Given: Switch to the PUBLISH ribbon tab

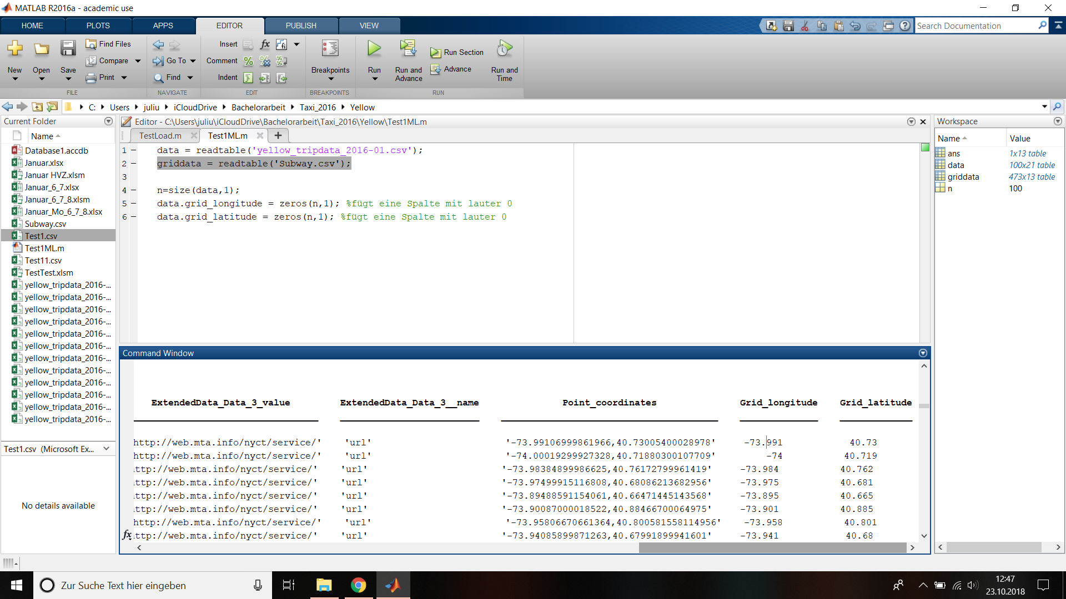Looking at the screenshot, I should 300,26.
